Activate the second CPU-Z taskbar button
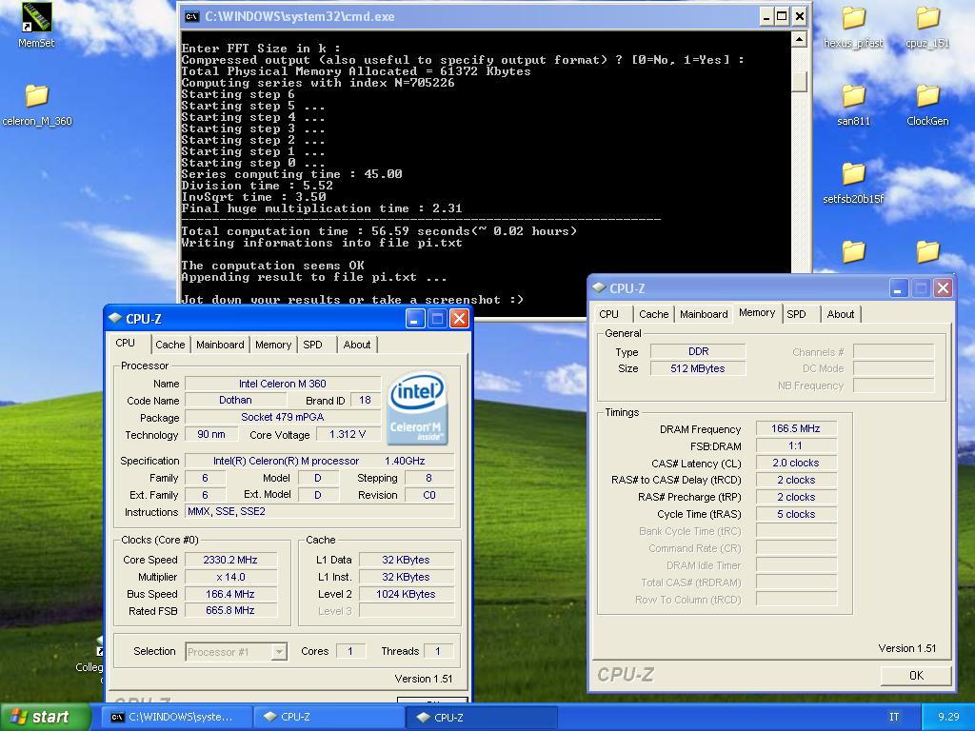This screenshot has height=731, width=975. pyautogui.click(x=483, y=717)
